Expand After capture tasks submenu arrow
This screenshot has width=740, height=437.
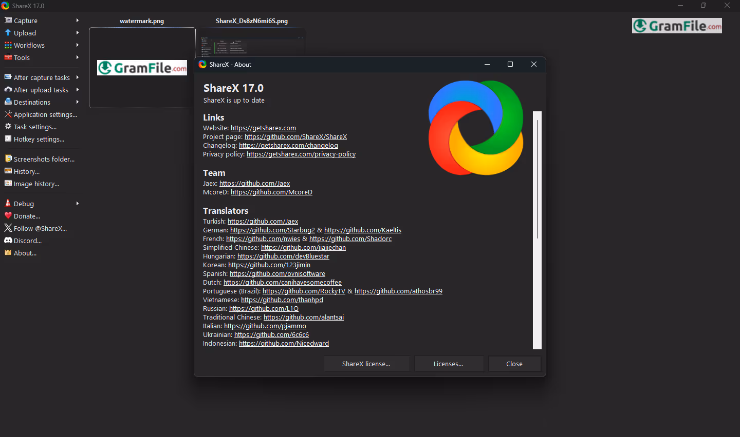[x=78, y=77]
